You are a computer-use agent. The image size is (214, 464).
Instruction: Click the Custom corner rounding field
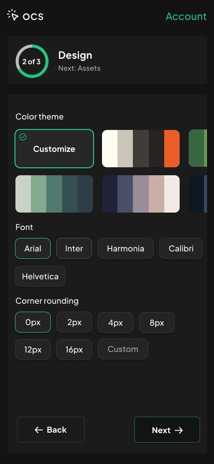pos(123,349)
